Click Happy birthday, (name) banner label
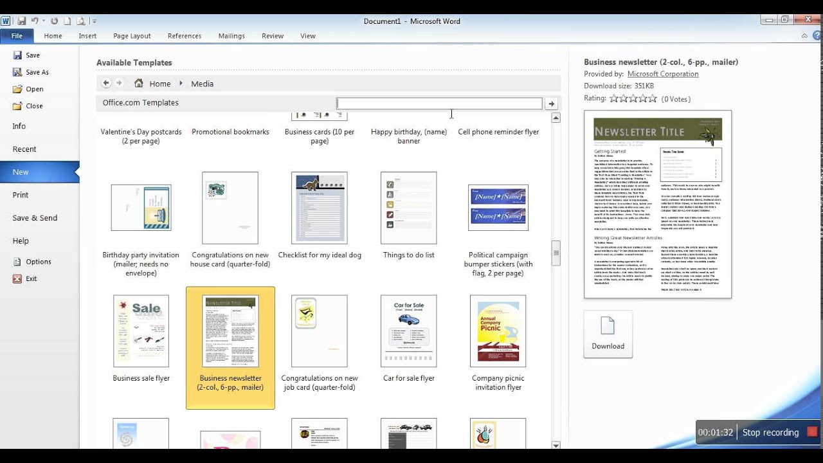This screenshot has width=823, height=463. click(409, 136)
